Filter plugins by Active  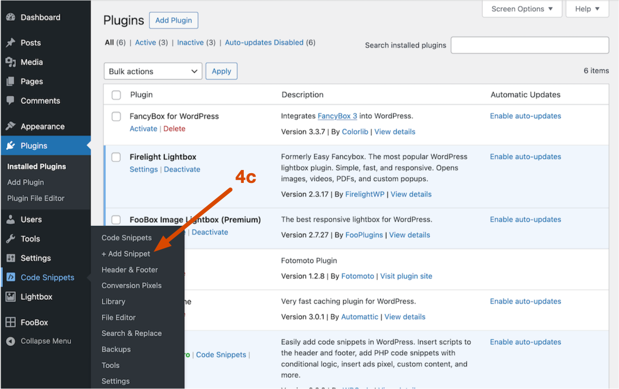(x=145, y=43)
